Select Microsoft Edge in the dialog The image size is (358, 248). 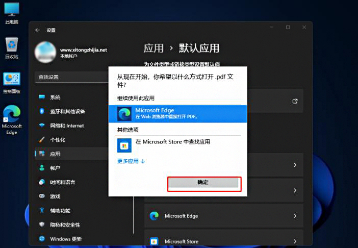pyautogui.click(x=177, y=114)
